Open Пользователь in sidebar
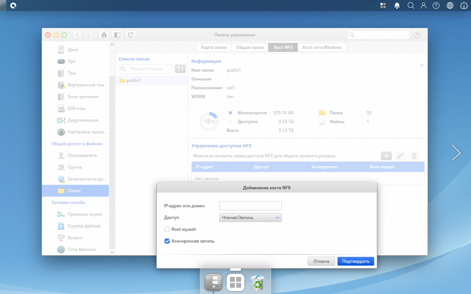 75,155
